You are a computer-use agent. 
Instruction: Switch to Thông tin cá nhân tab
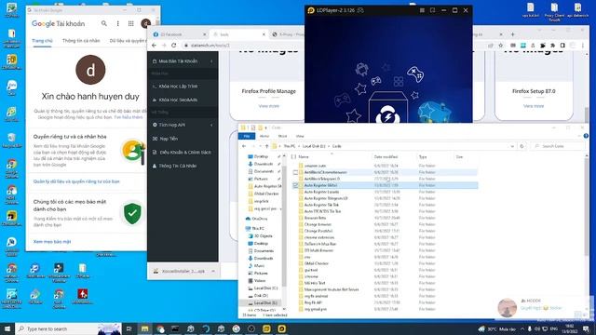(x=81, y=41)
